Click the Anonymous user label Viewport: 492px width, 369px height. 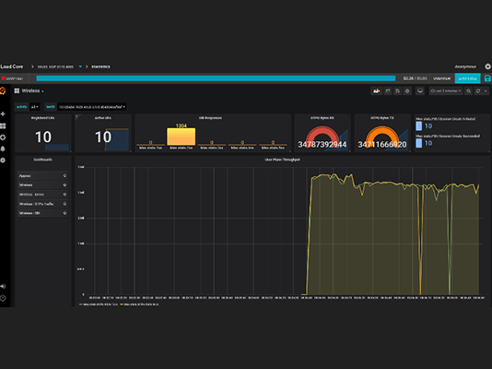pos(465,66)
